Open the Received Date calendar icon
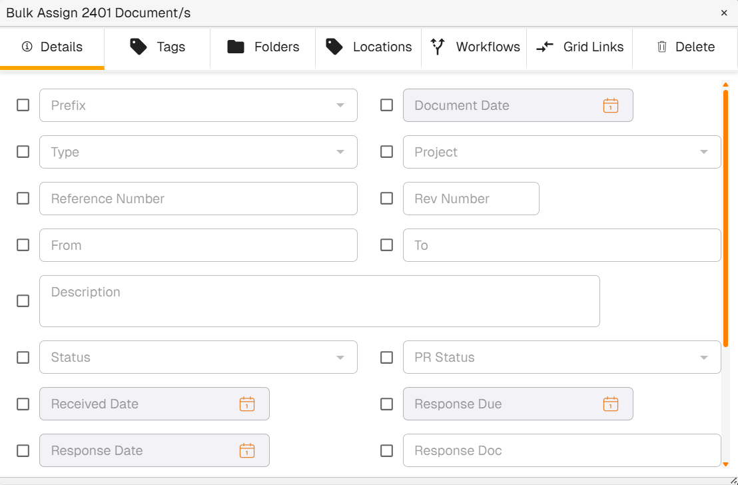 [246, 404]
